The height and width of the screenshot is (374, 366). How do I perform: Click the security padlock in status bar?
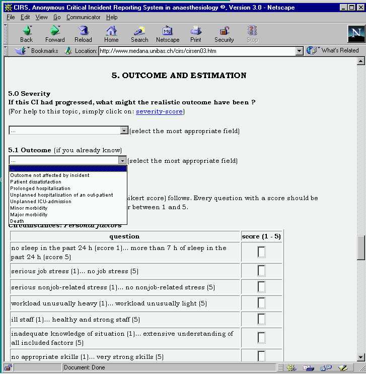coord(9,367)
